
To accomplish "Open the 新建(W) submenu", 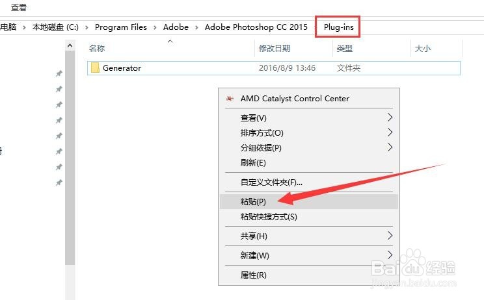I will 308,256.
